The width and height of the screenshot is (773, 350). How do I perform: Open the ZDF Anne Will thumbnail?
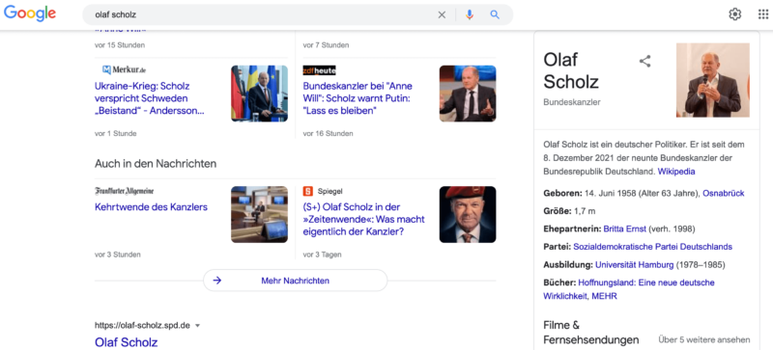click(x=468, y=94)
